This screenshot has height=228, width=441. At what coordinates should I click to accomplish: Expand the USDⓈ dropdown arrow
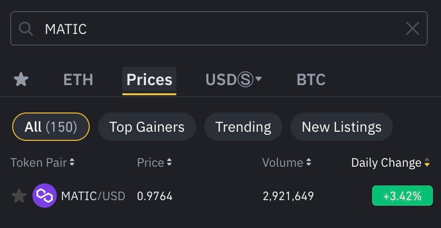tap(258, 79)
